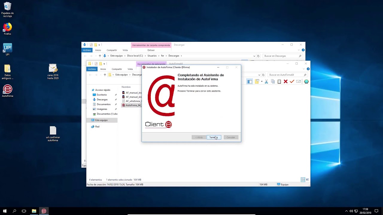This screenshot has height=215, width=383.
Task: Select the Firefox desktop shortcut
Action: 7,29
